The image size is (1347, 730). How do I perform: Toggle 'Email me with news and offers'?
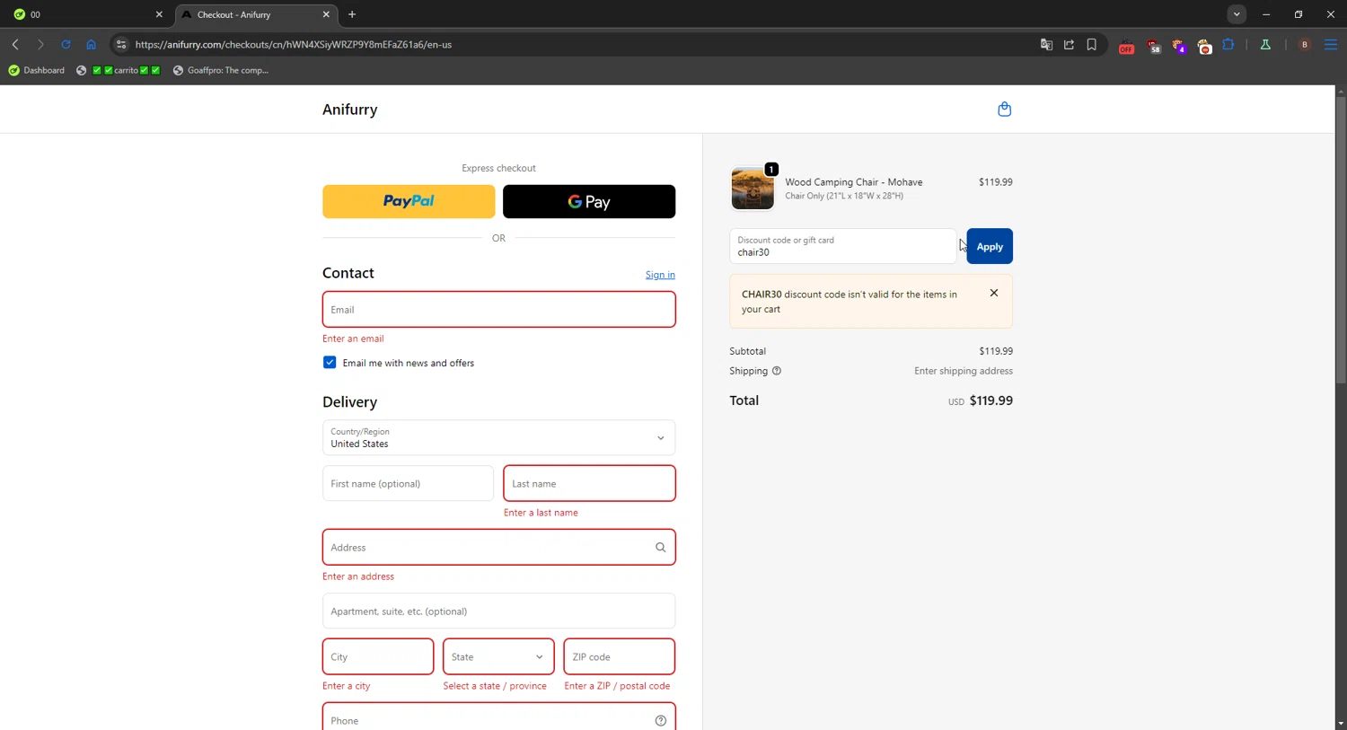pos(330,363)
